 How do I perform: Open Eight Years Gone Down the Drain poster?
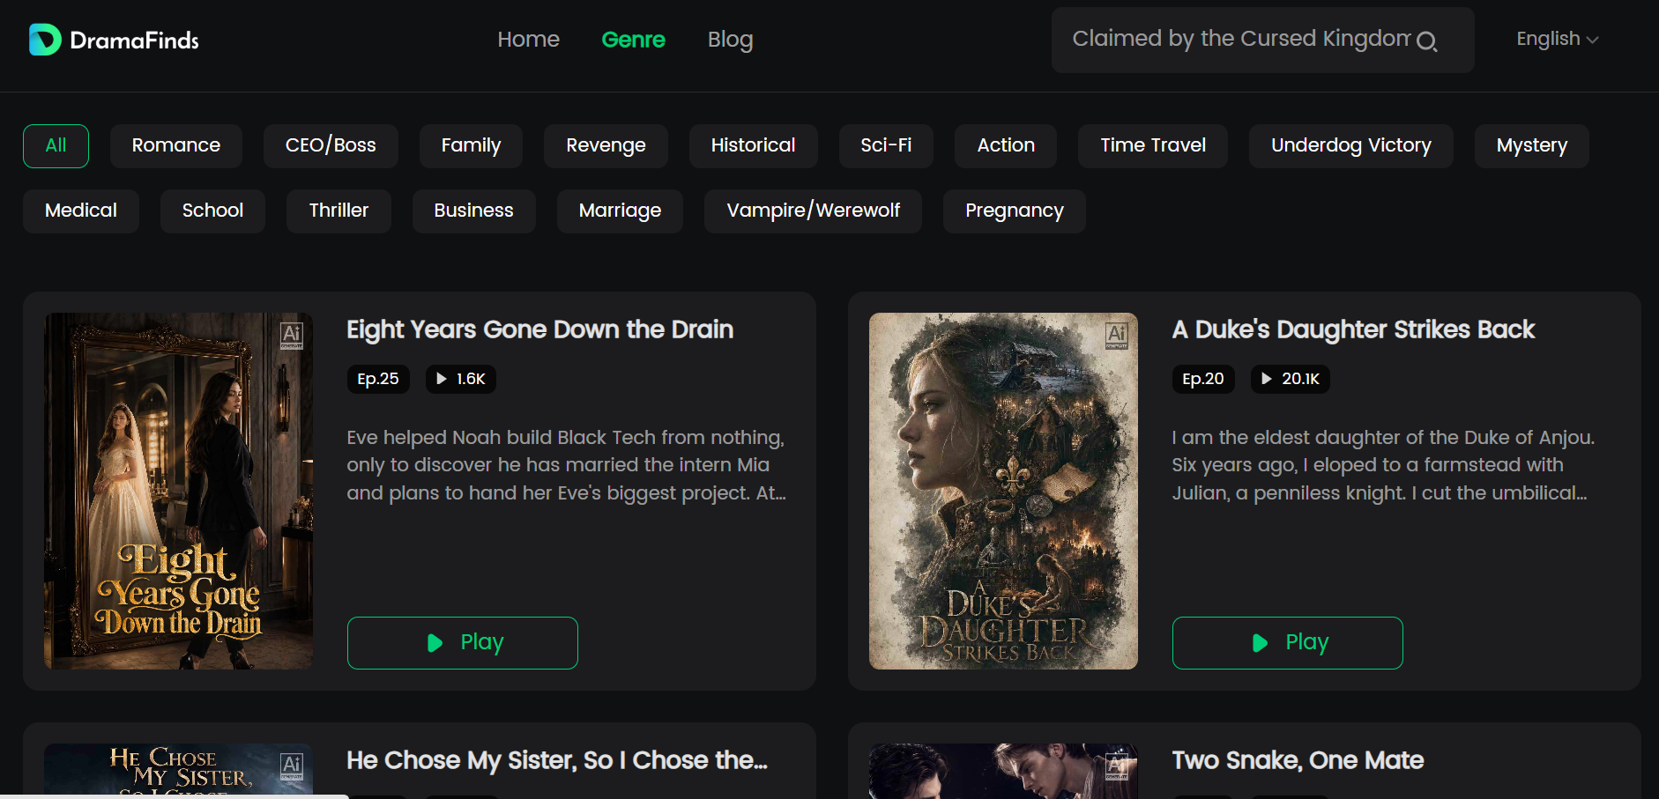178,491
